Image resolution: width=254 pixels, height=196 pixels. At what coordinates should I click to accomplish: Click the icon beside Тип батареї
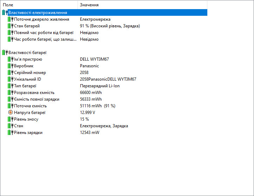pos(10,86)
